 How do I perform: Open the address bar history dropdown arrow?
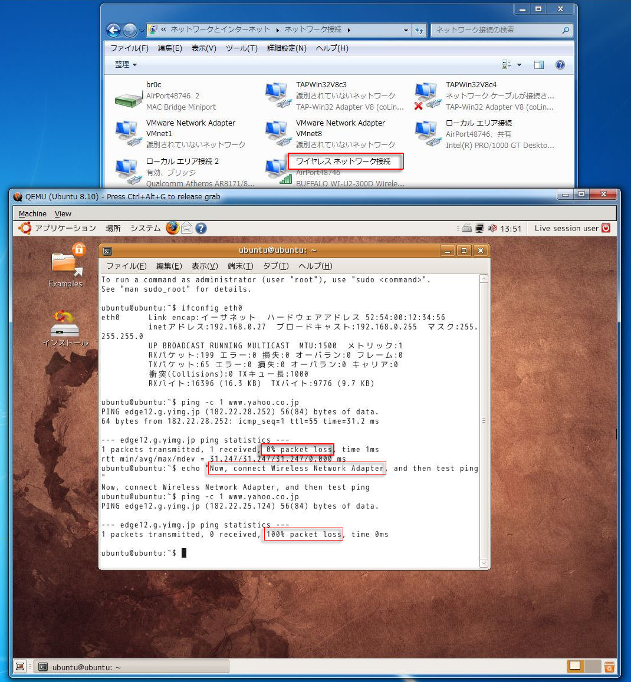coord(406,31)
